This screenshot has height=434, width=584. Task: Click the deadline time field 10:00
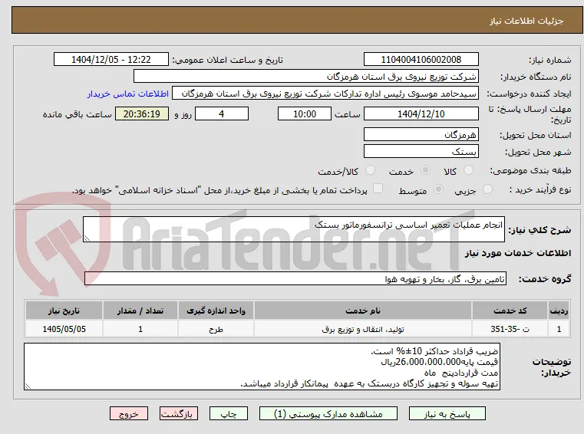pos(305,113)
